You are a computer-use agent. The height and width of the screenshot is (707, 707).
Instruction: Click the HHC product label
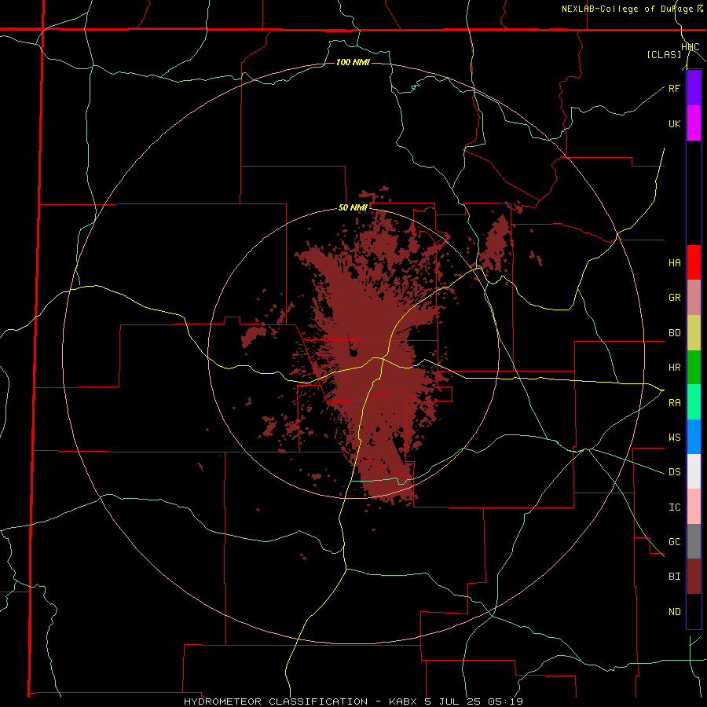(x=690, y=47)
